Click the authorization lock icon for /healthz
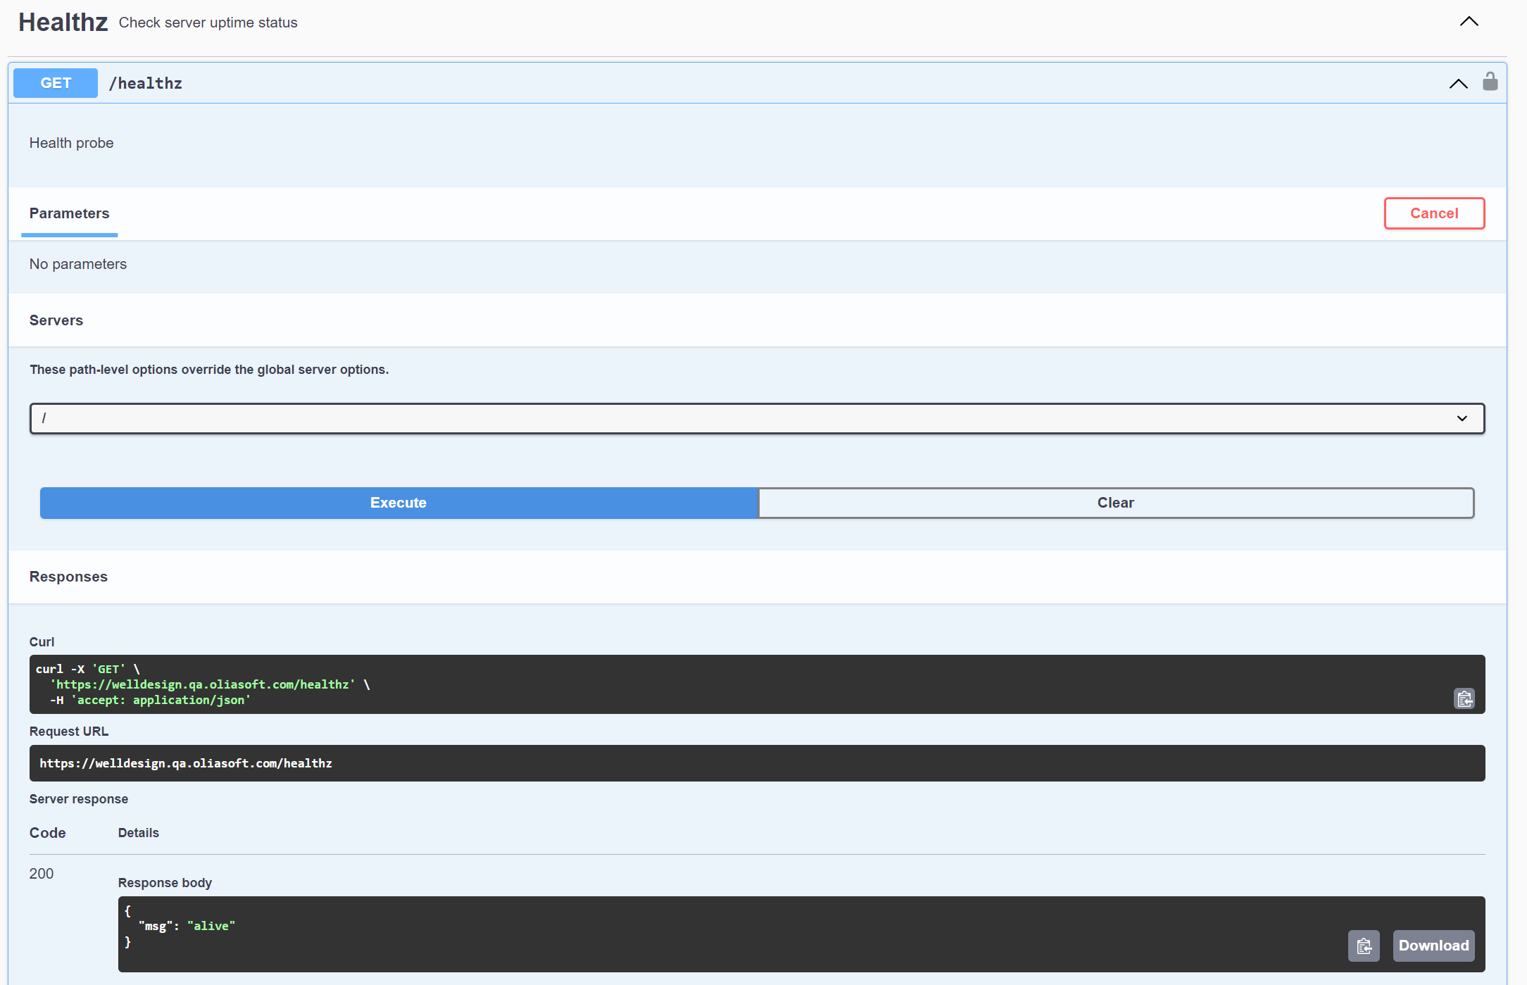Image resolution: width=1527 pixels, height=985 pixels. coord(1490,82)
